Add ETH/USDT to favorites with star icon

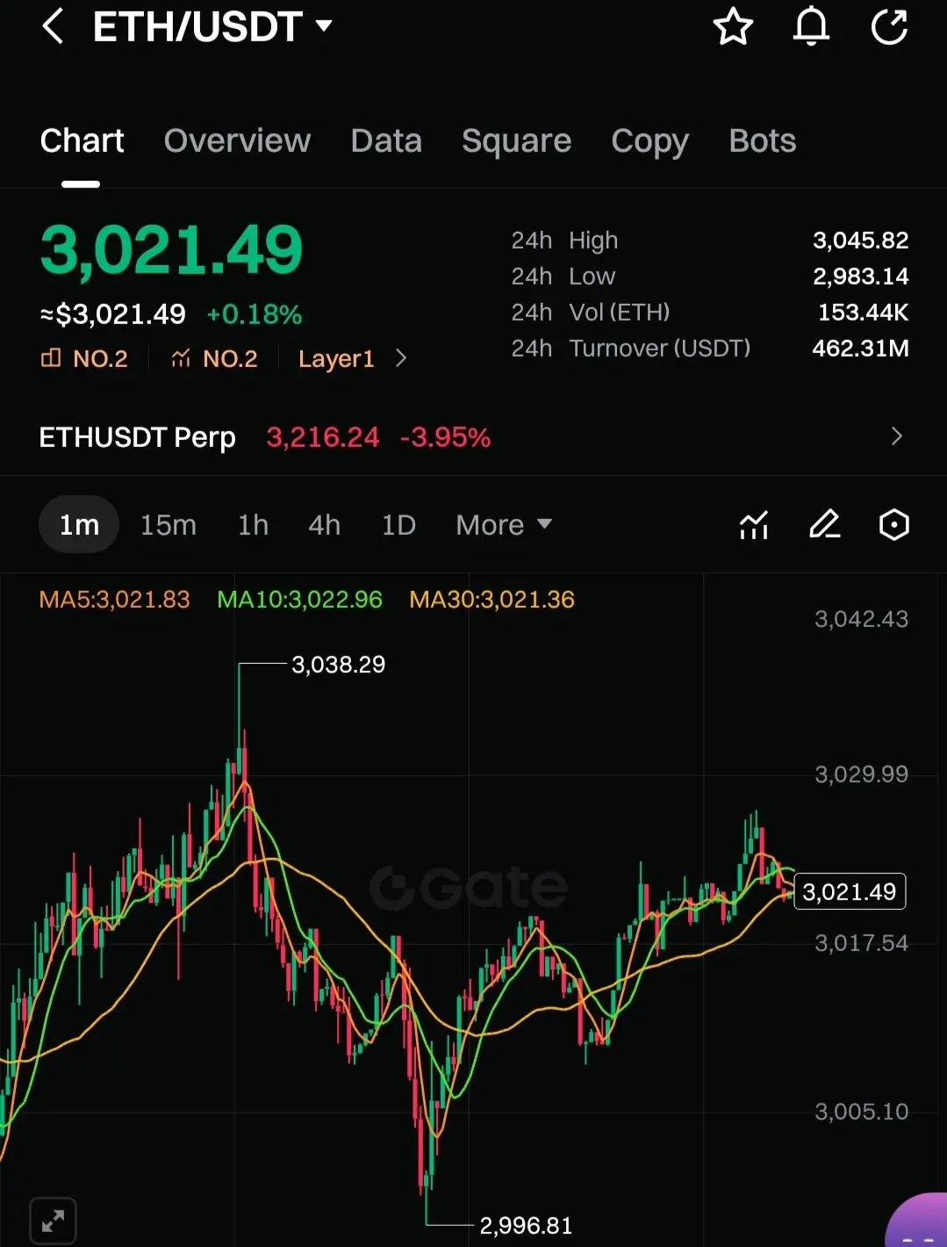733,26
